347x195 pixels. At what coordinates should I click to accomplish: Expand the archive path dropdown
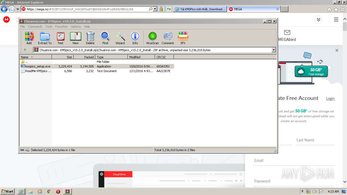(274, 50)
